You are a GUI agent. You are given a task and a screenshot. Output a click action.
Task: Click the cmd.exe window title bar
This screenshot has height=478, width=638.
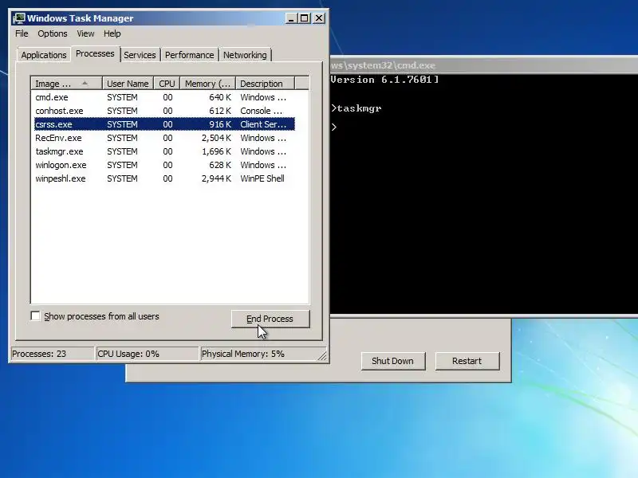484,65
